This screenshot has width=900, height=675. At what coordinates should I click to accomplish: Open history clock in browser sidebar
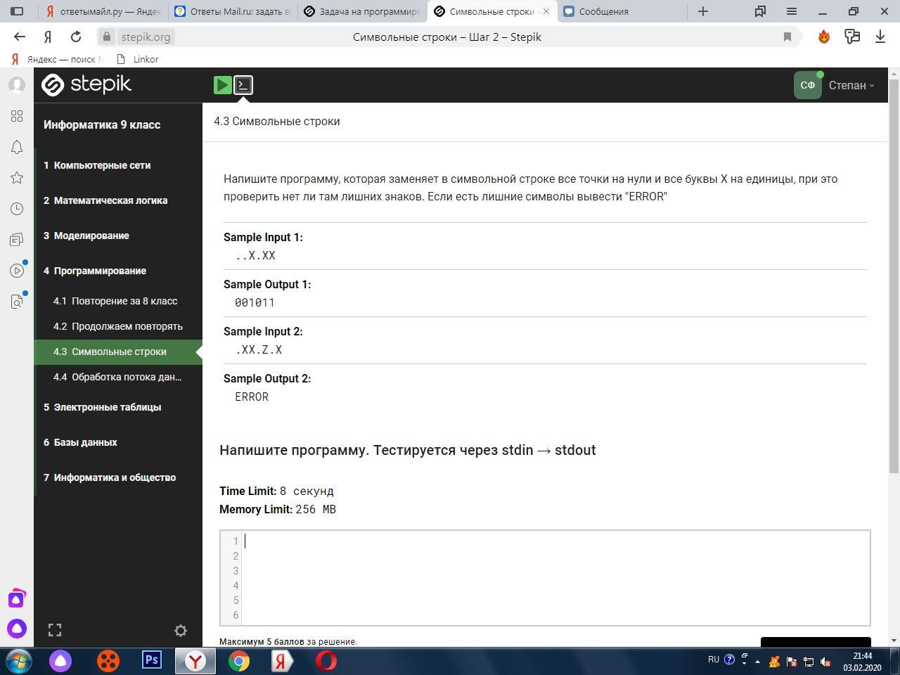coord(17,209)
